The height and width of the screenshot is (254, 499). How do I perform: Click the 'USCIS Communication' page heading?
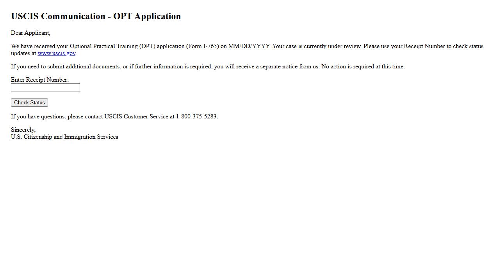click(x=58, y=16)
